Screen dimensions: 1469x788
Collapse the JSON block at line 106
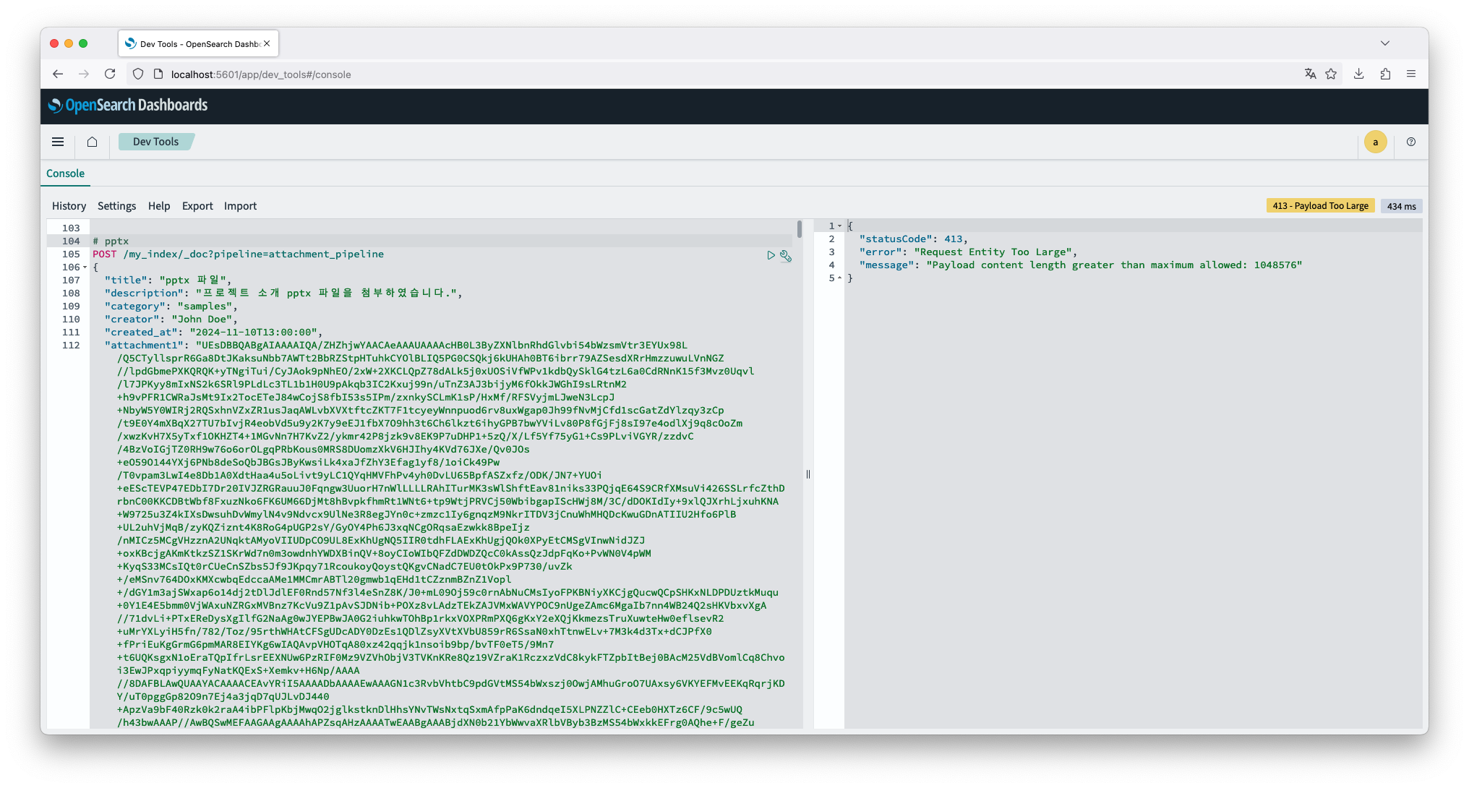coord(85,267)
